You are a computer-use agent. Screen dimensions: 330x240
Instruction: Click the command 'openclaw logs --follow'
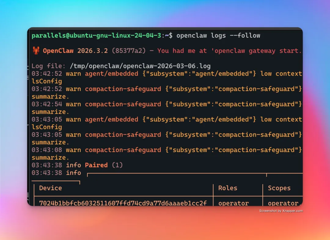[x=218, y=35]
